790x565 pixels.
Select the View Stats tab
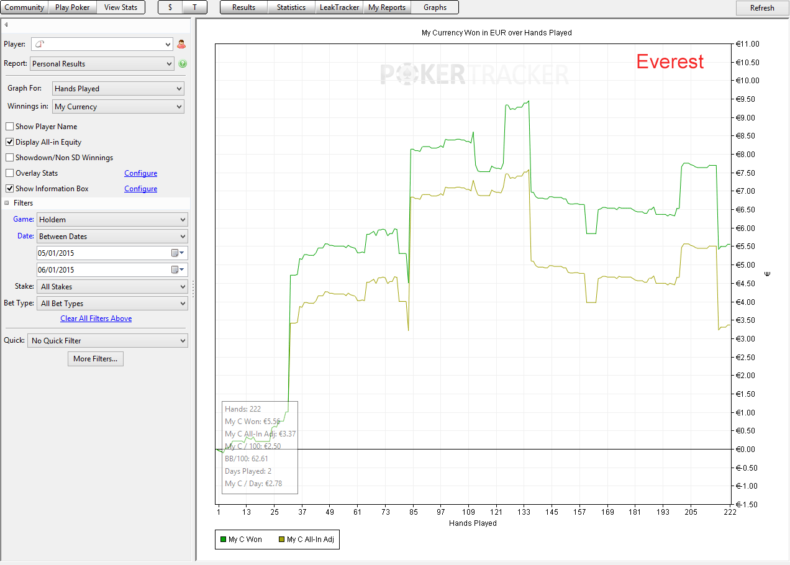[x=121, y=7]
